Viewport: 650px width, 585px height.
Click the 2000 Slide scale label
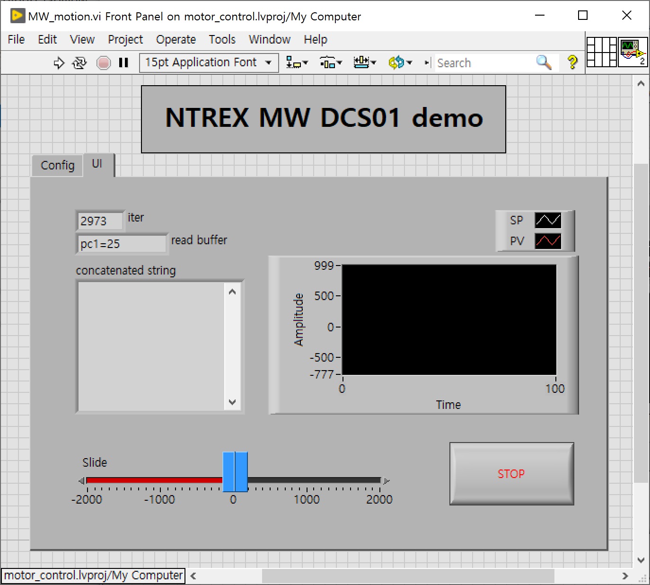(x=379, y=500)
